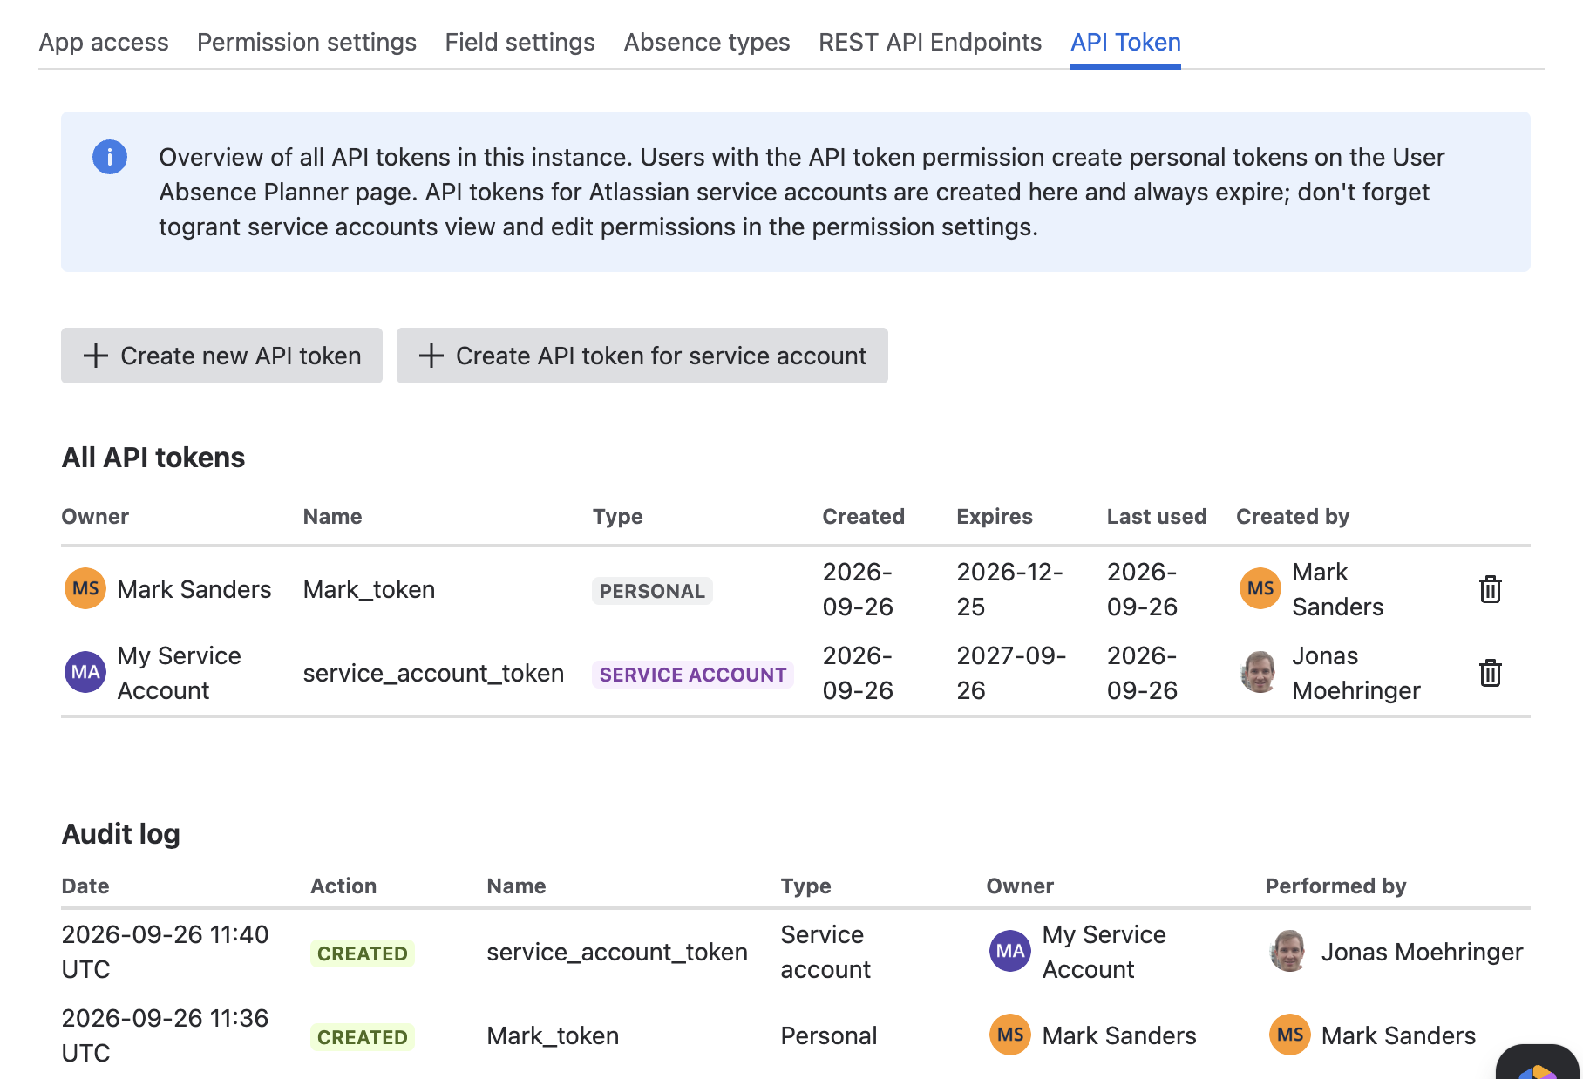Click the Last used column header

(x=1157, y=516)
